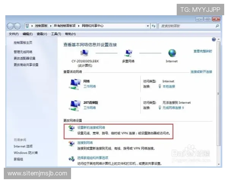
Task: Click the 设置新的连接或网络 link
Action: point(91,127)
